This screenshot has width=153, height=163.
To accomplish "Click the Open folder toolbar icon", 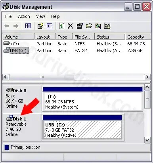I will (x=89, y=26).
